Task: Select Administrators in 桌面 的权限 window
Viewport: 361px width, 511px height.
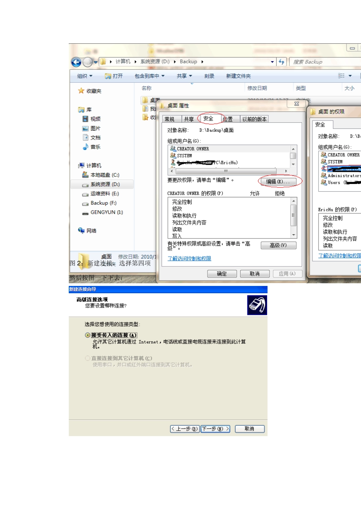Action: pyautogui.click(x=340, y=176)
